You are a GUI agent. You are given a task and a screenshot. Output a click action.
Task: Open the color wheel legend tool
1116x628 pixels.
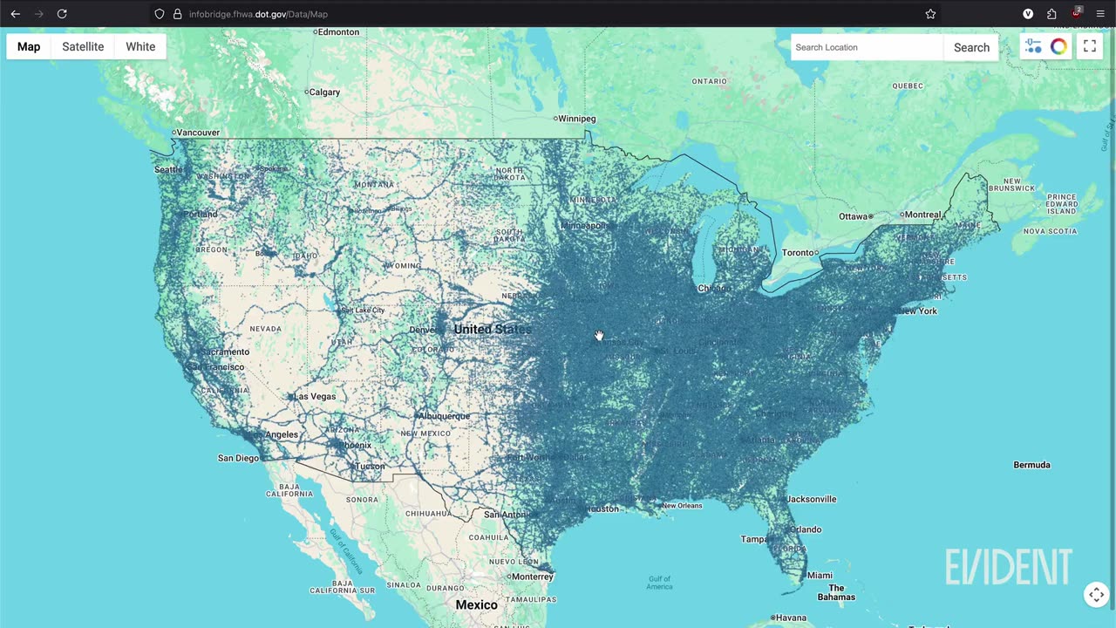pos(1058,47)
